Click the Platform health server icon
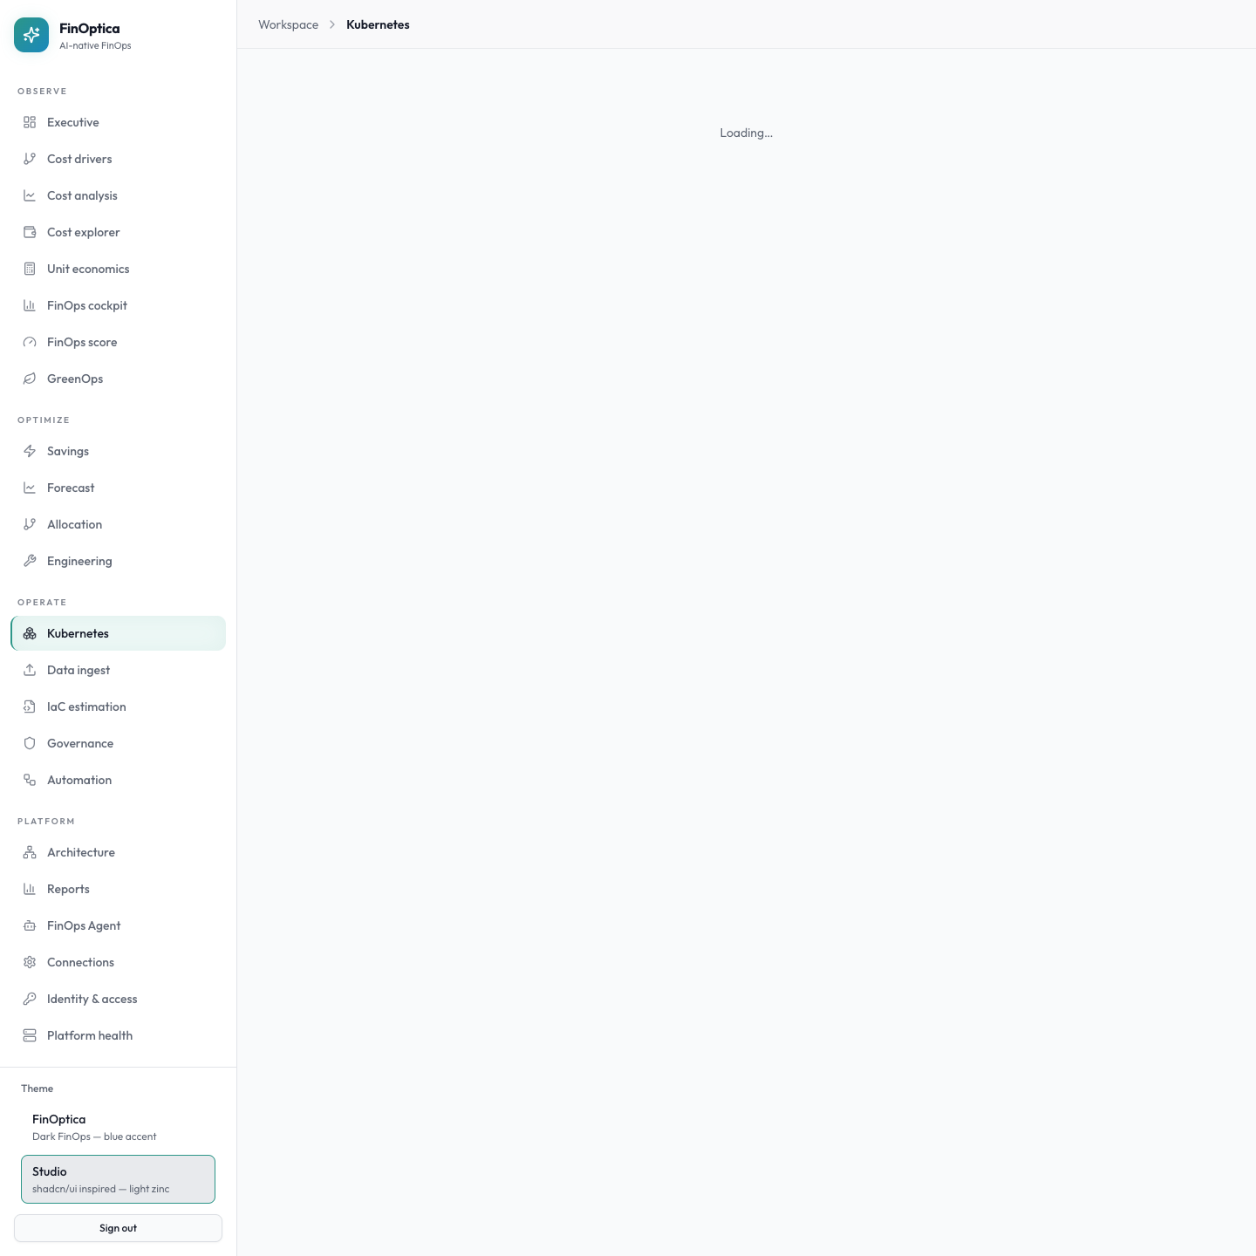This screenshot has height=1256, width=1256. click(x=30, y=1035)
